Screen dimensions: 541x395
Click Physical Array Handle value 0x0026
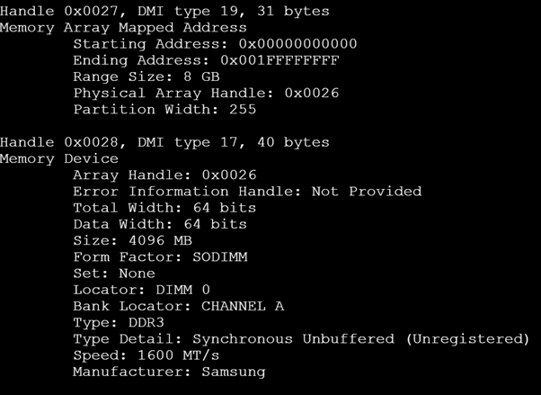click(312, 93)
